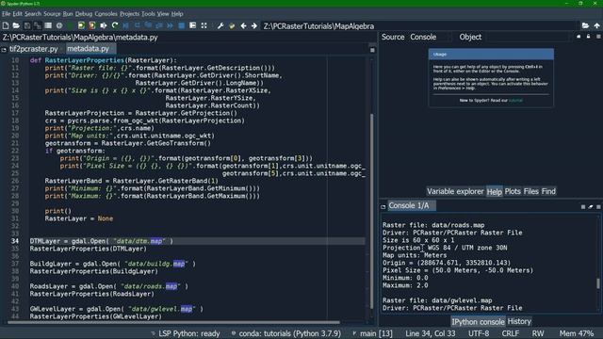The height and width of the screenshot is (339, 603).
Task: Open the Debug menu
Action: (x=84, y=14)
